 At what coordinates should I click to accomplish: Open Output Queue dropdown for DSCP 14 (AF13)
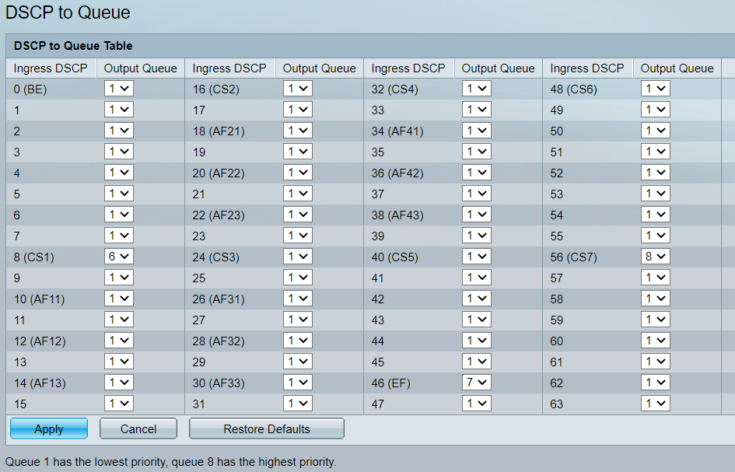[118, 383]
